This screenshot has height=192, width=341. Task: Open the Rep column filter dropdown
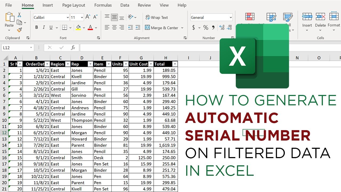click(90, 64)
